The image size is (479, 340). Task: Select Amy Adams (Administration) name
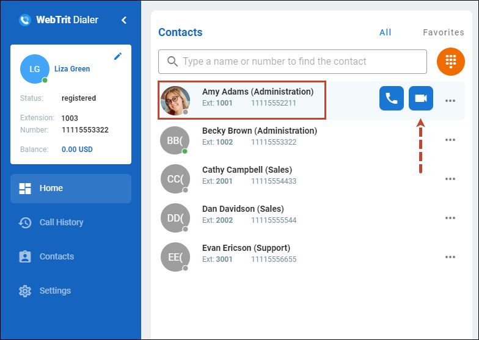pyautogui.click(x=258, y=92)
